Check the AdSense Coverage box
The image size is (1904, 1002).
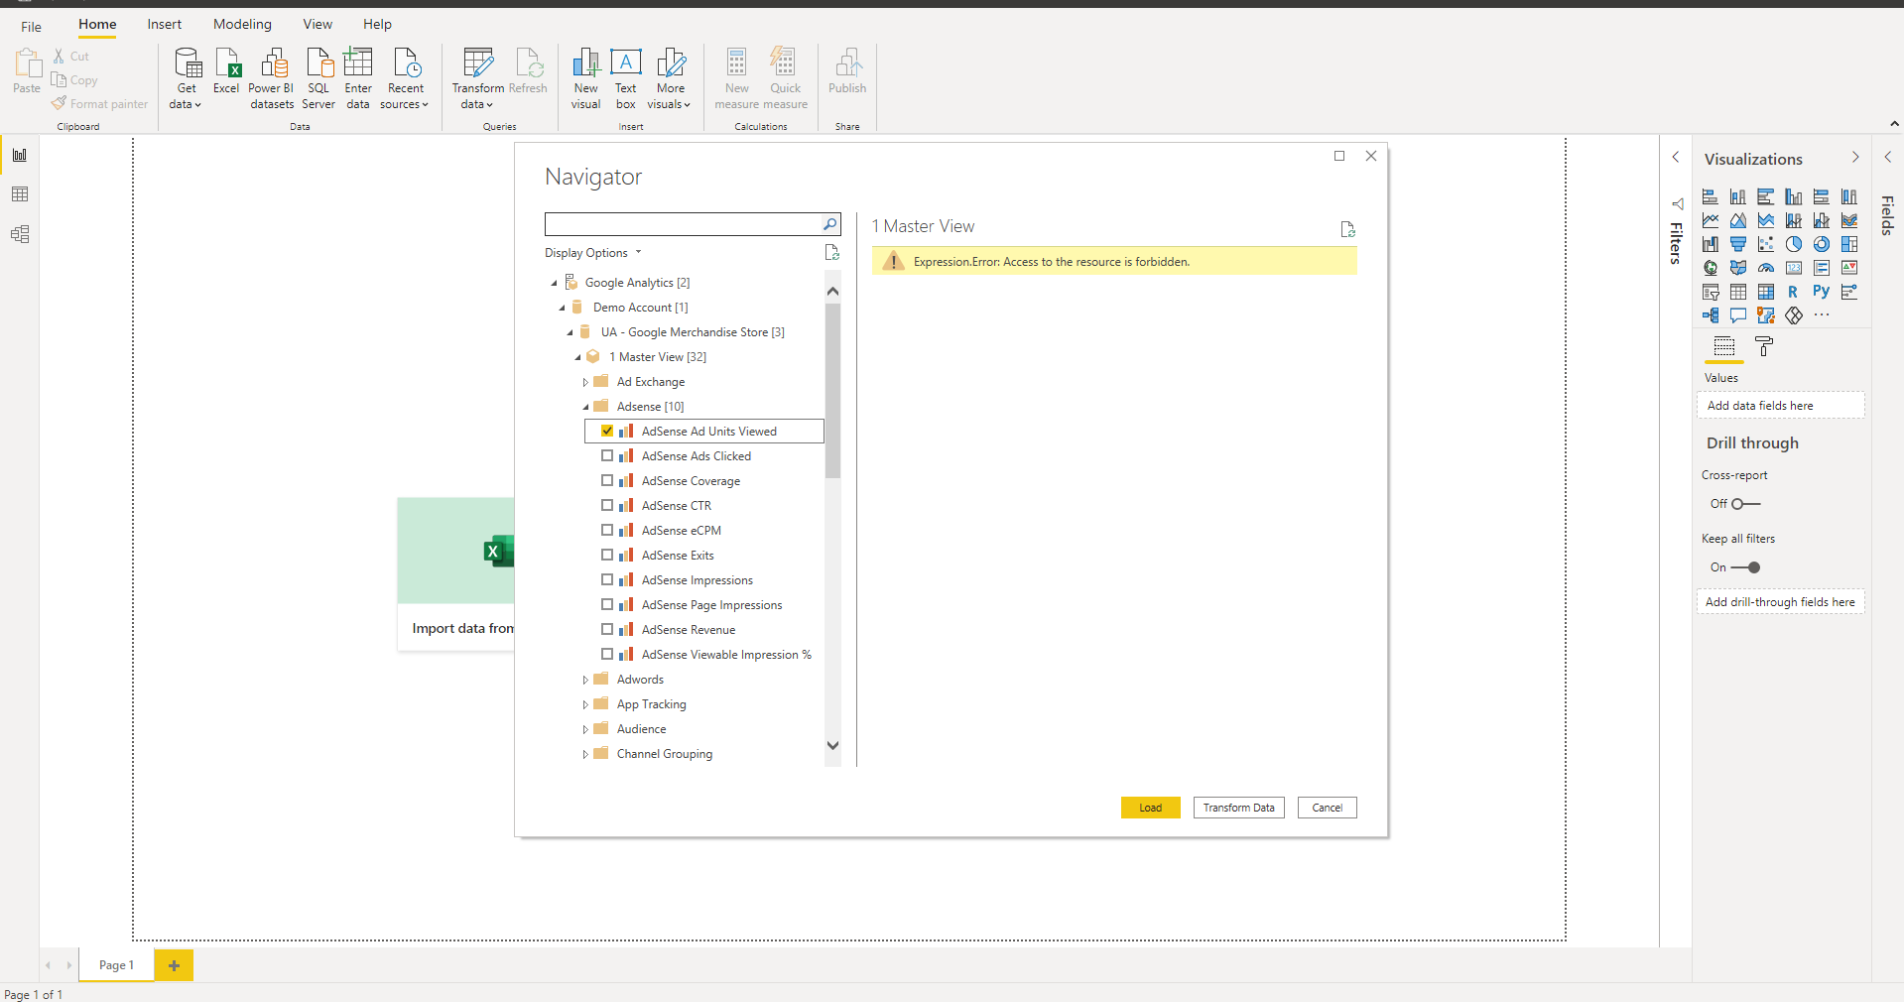point(607,480)
